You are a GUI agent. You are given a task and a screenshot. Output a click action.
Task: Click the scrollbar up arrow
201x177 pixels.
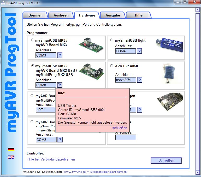(x=198, y=10)
